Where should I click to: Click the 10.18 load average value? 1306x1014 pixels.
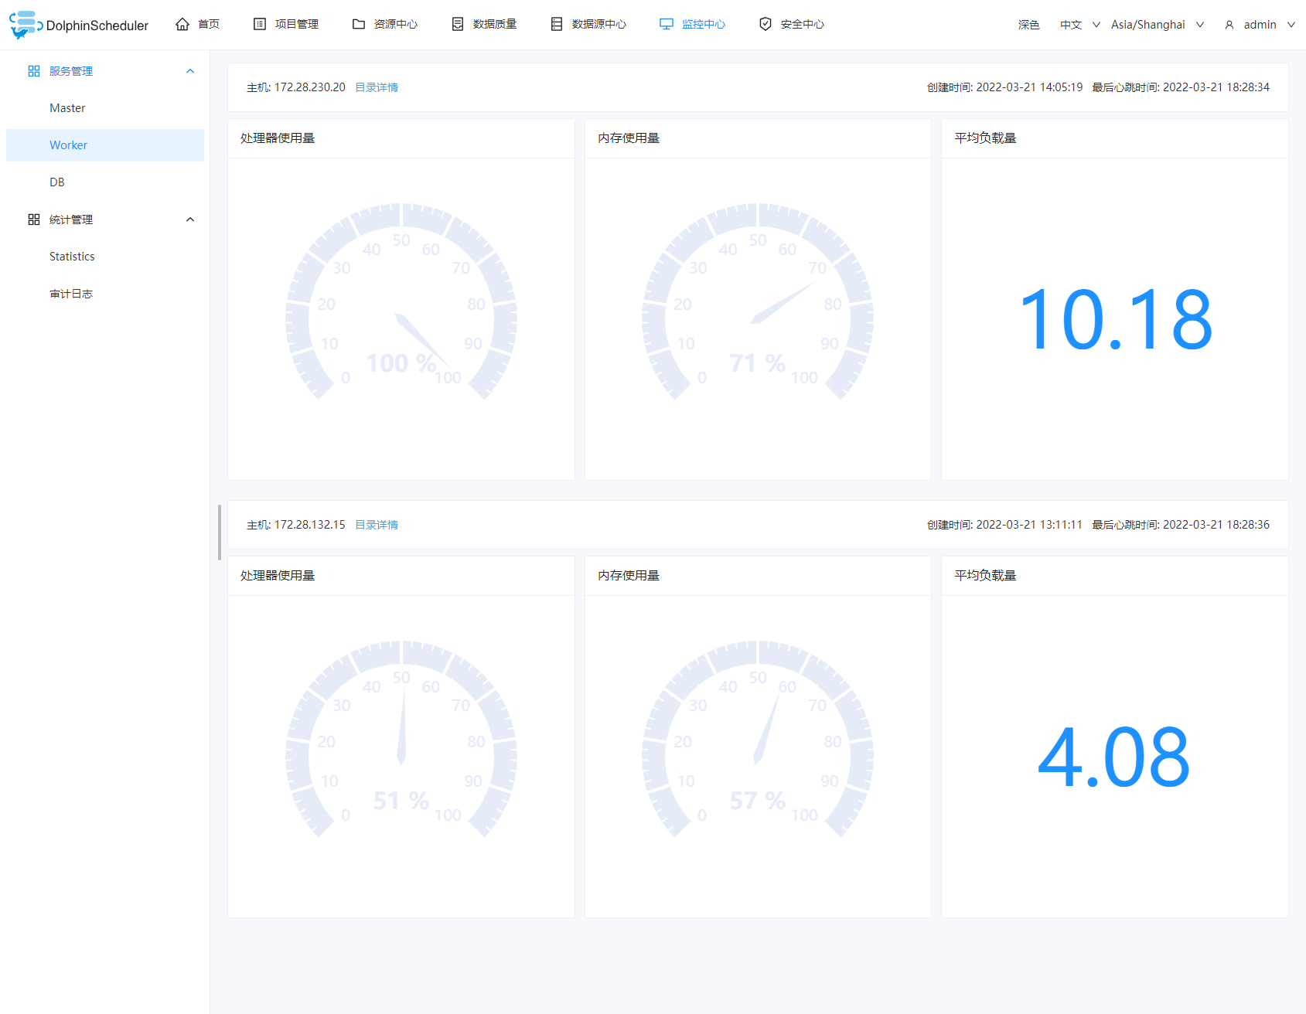[x=1115, y=319]
